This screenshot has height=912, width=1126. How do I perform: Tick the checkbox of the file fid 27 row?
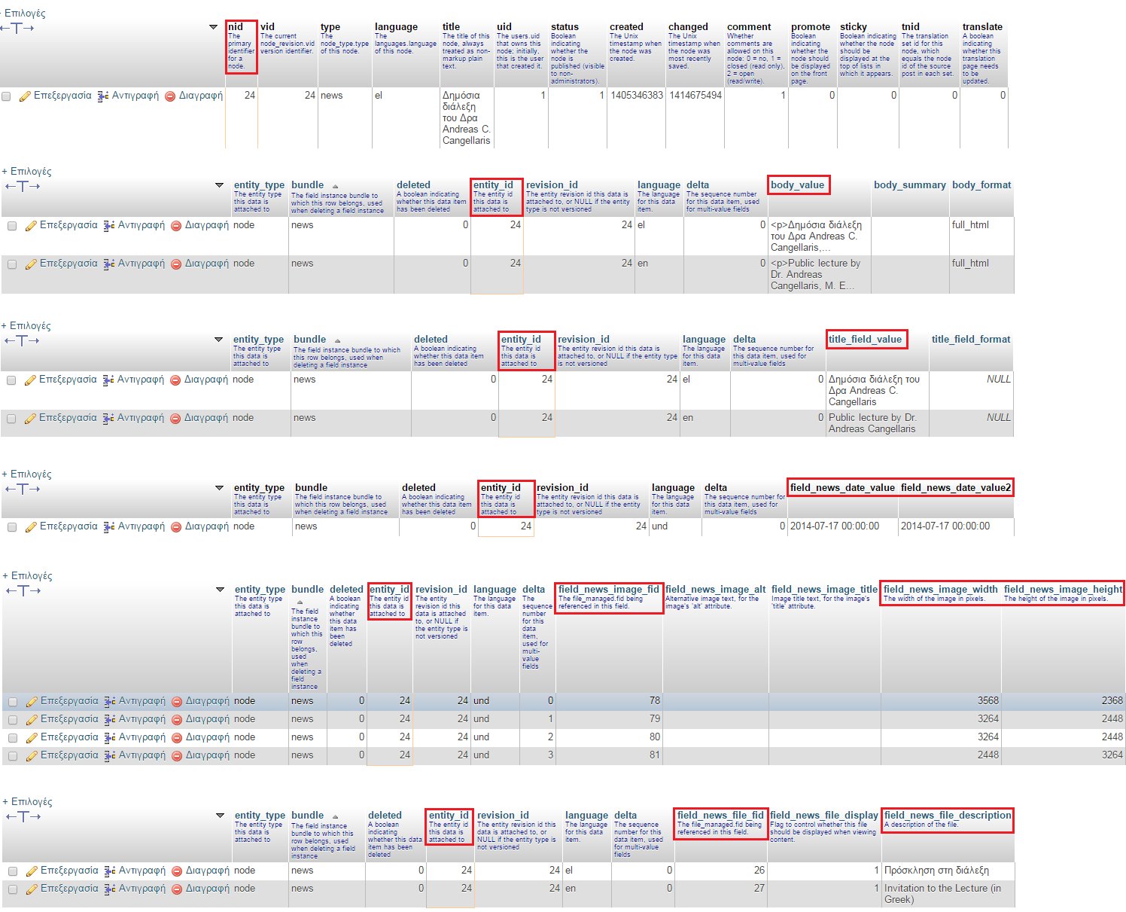(x=13, y=889)
